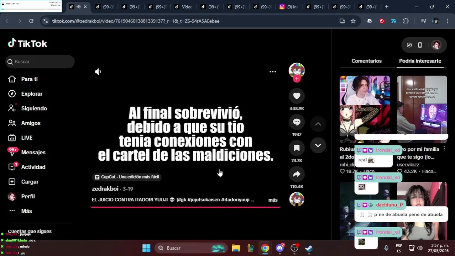Switch to the Comentarios tab
Viewport: 455px width, 256px height.
(x=366, y=61)
